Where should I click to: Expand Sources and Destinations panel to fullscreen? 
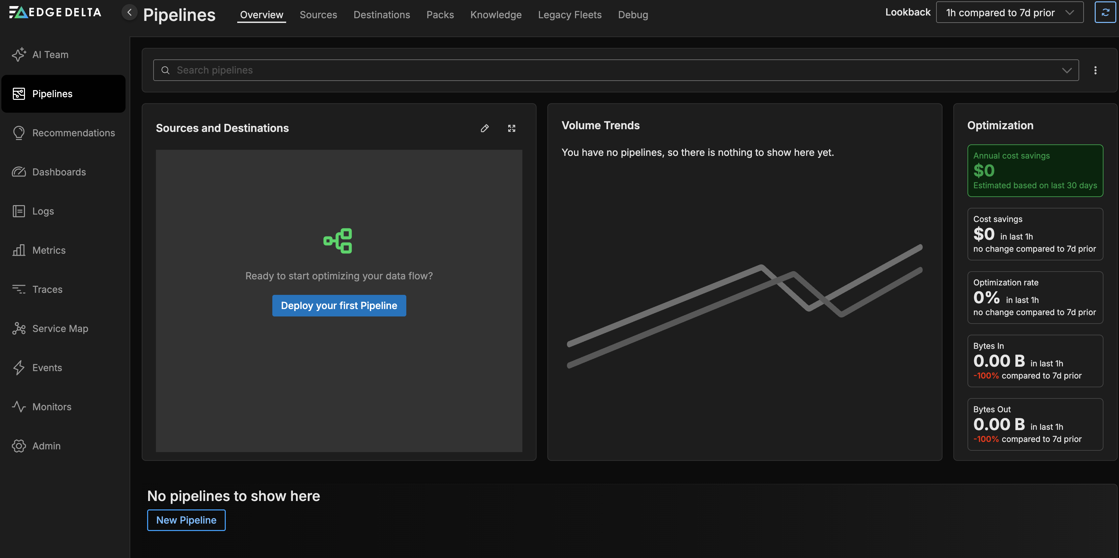coord(512,128)
